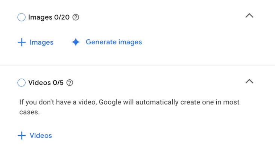Click the plus icon before Videos
This screenshot has height=156, width=275.
(x=22, y=136)
